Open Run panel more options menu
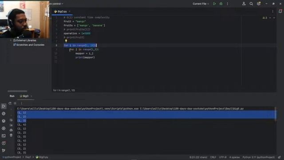This screenshot has height=160, width=284. 22,103
